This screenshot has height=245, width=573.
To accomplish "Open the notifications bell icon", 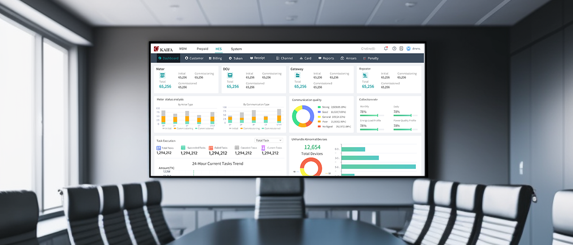I will (x=386, y=49).
